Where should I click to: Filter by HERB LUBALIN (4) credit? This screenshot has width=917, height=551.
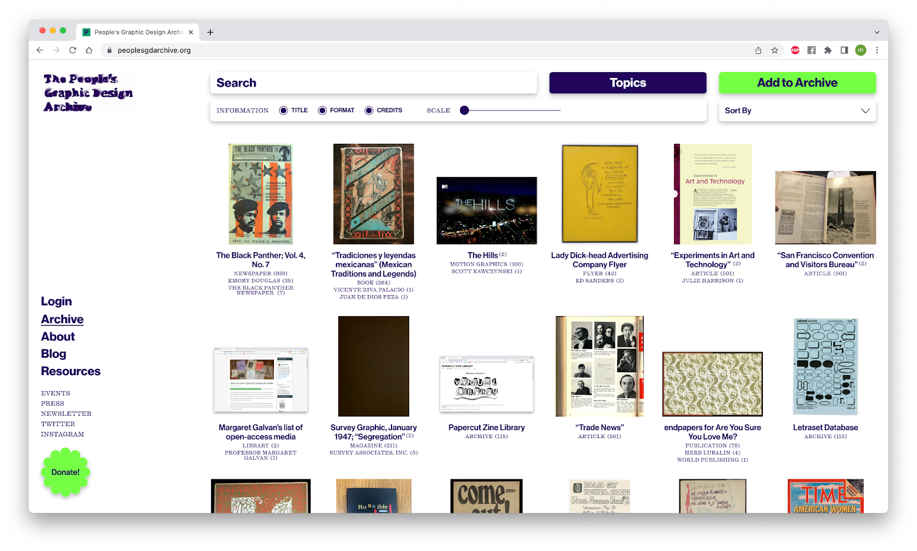(712, 453)
